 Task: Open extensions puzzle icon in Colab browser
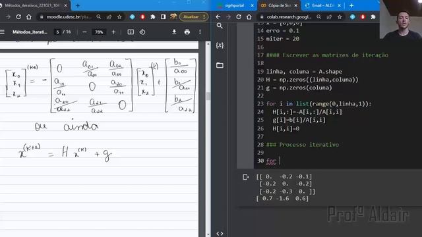373,17
